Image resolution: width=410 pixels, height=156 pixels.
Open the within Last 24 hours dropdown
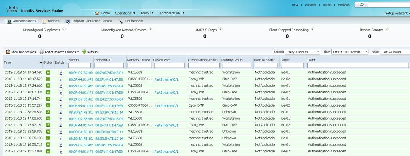(395, 52)
